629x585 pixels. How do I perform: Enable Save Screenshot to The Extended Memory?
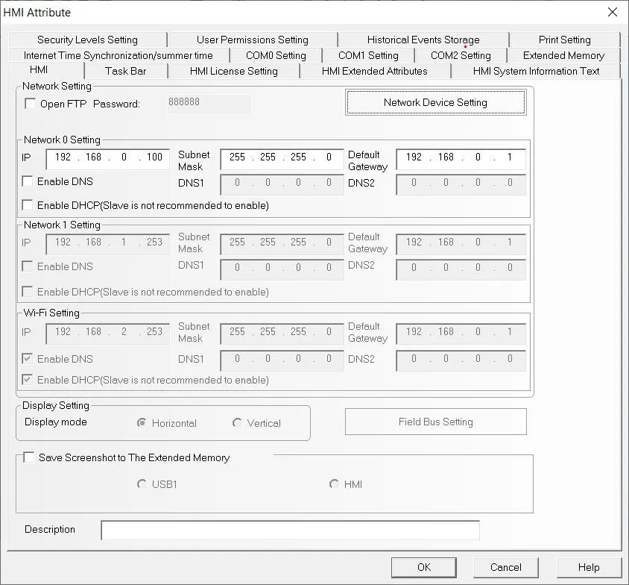[x=29, y=457]
